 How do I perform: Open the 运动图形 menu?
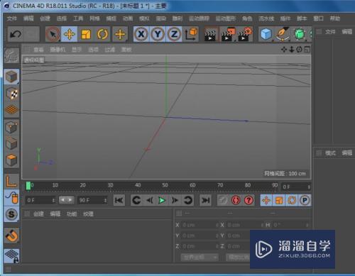click(x=226, y=18)
